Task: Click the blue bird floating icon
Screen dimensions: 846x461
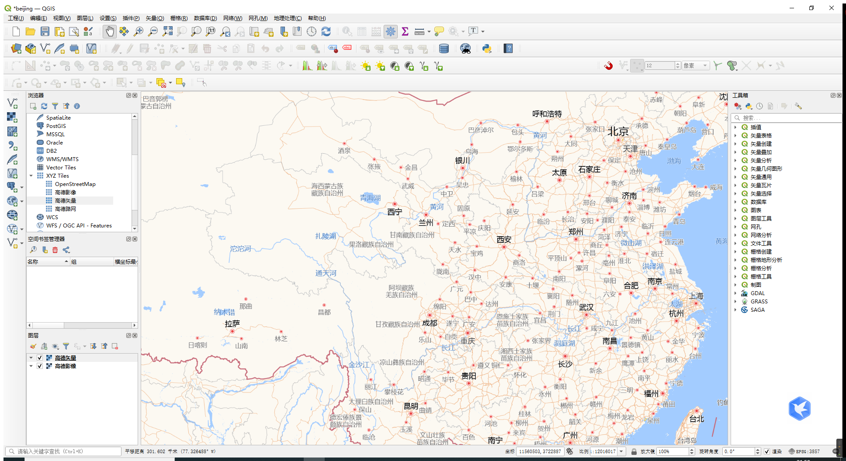Action: [x=800, y=409]
